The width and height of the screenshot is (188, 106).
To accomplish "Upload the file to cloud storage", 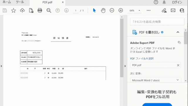I will click(22, 11).
